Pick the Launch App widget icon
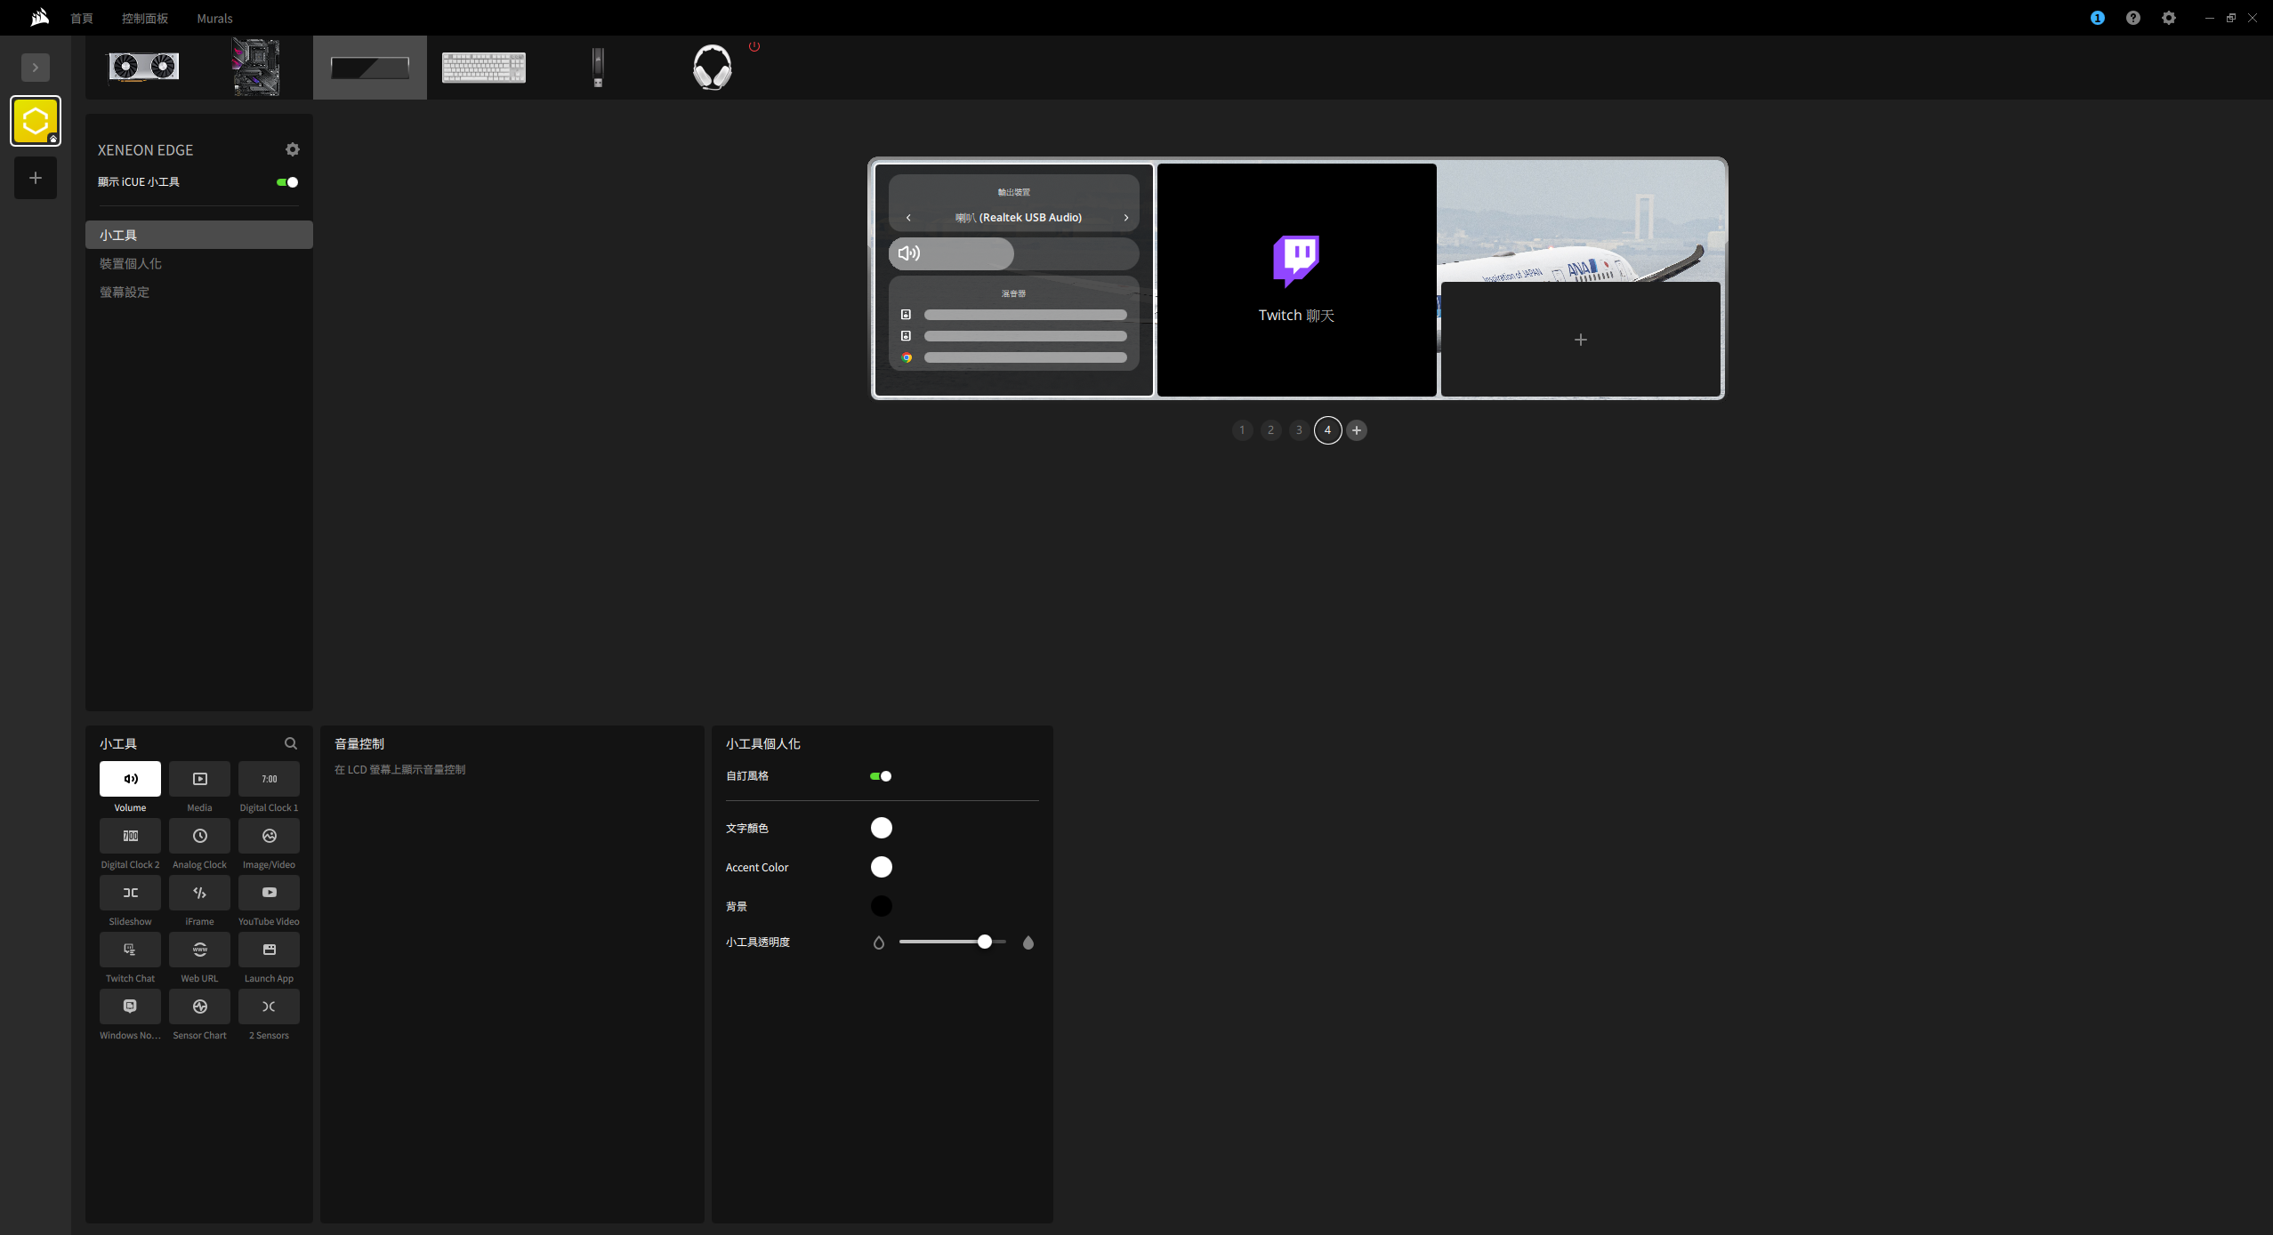2273x1235 pixels. [x=269, y=950]
